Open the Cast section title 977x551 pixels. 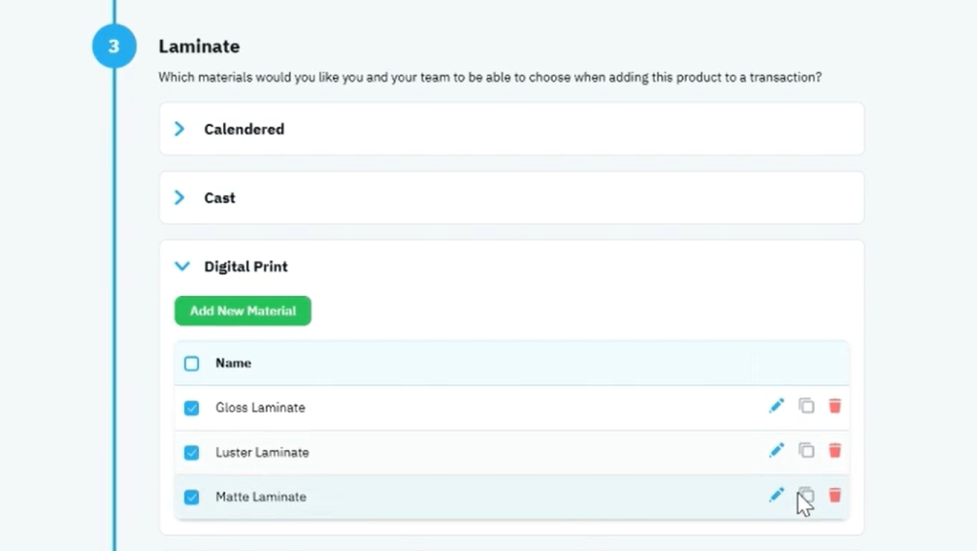(220, 198)
